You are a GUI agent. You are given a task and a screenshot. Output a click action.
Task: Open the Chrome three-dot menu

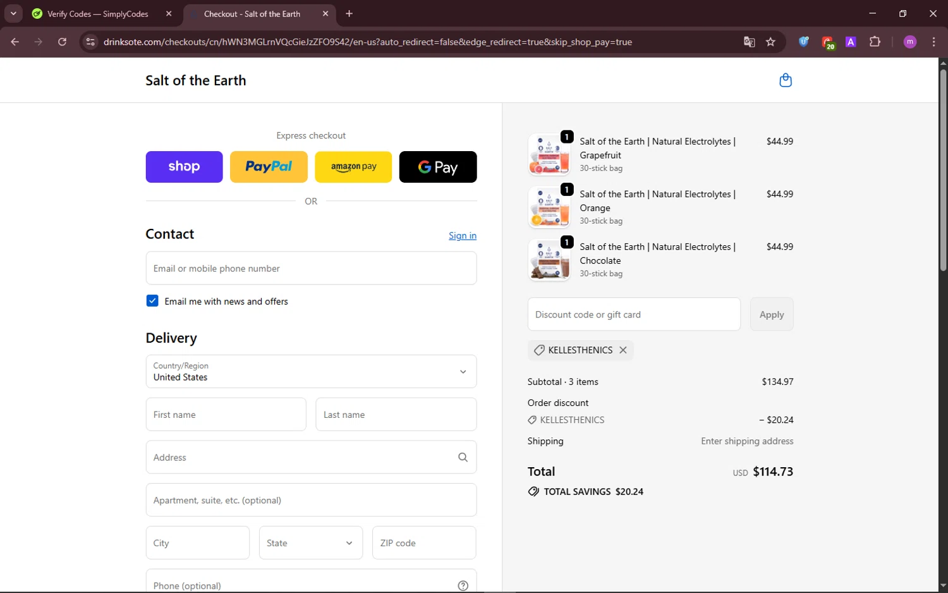click(x=933, y=42)
